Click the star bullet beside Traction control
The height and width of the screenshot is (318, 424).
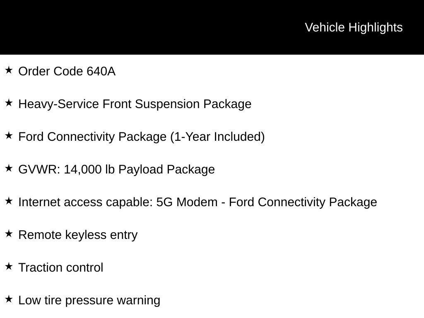point(9,267)
